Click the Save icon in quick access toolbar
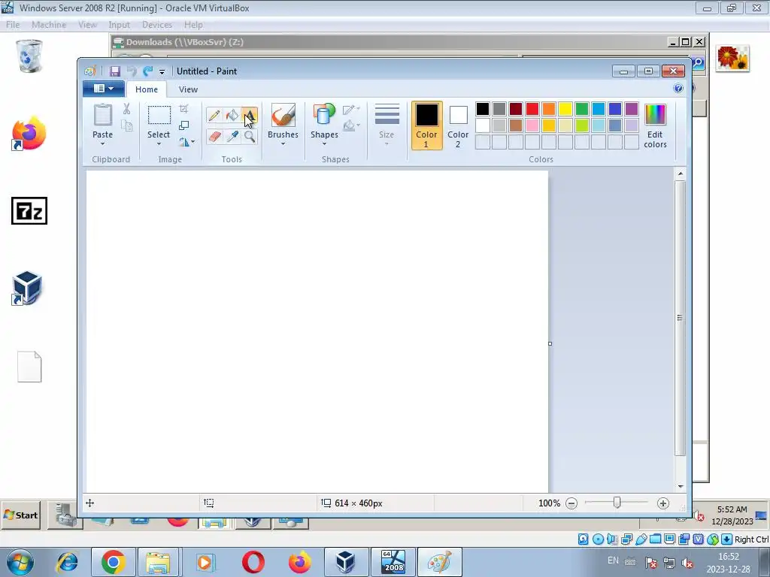Viewport: 770px width, 577px height. coord(115,71)
